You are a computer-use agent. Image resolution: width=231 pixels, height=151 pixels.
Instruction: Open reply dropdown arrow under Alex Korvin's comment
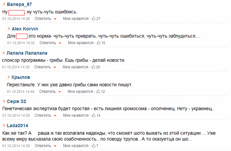point(60,43)
